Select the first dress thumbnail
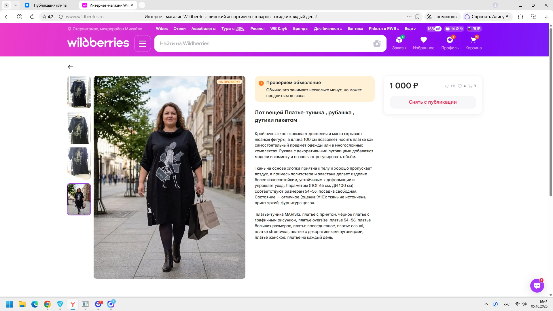Viewport: 553px width, 311px height. click(79, 92)
